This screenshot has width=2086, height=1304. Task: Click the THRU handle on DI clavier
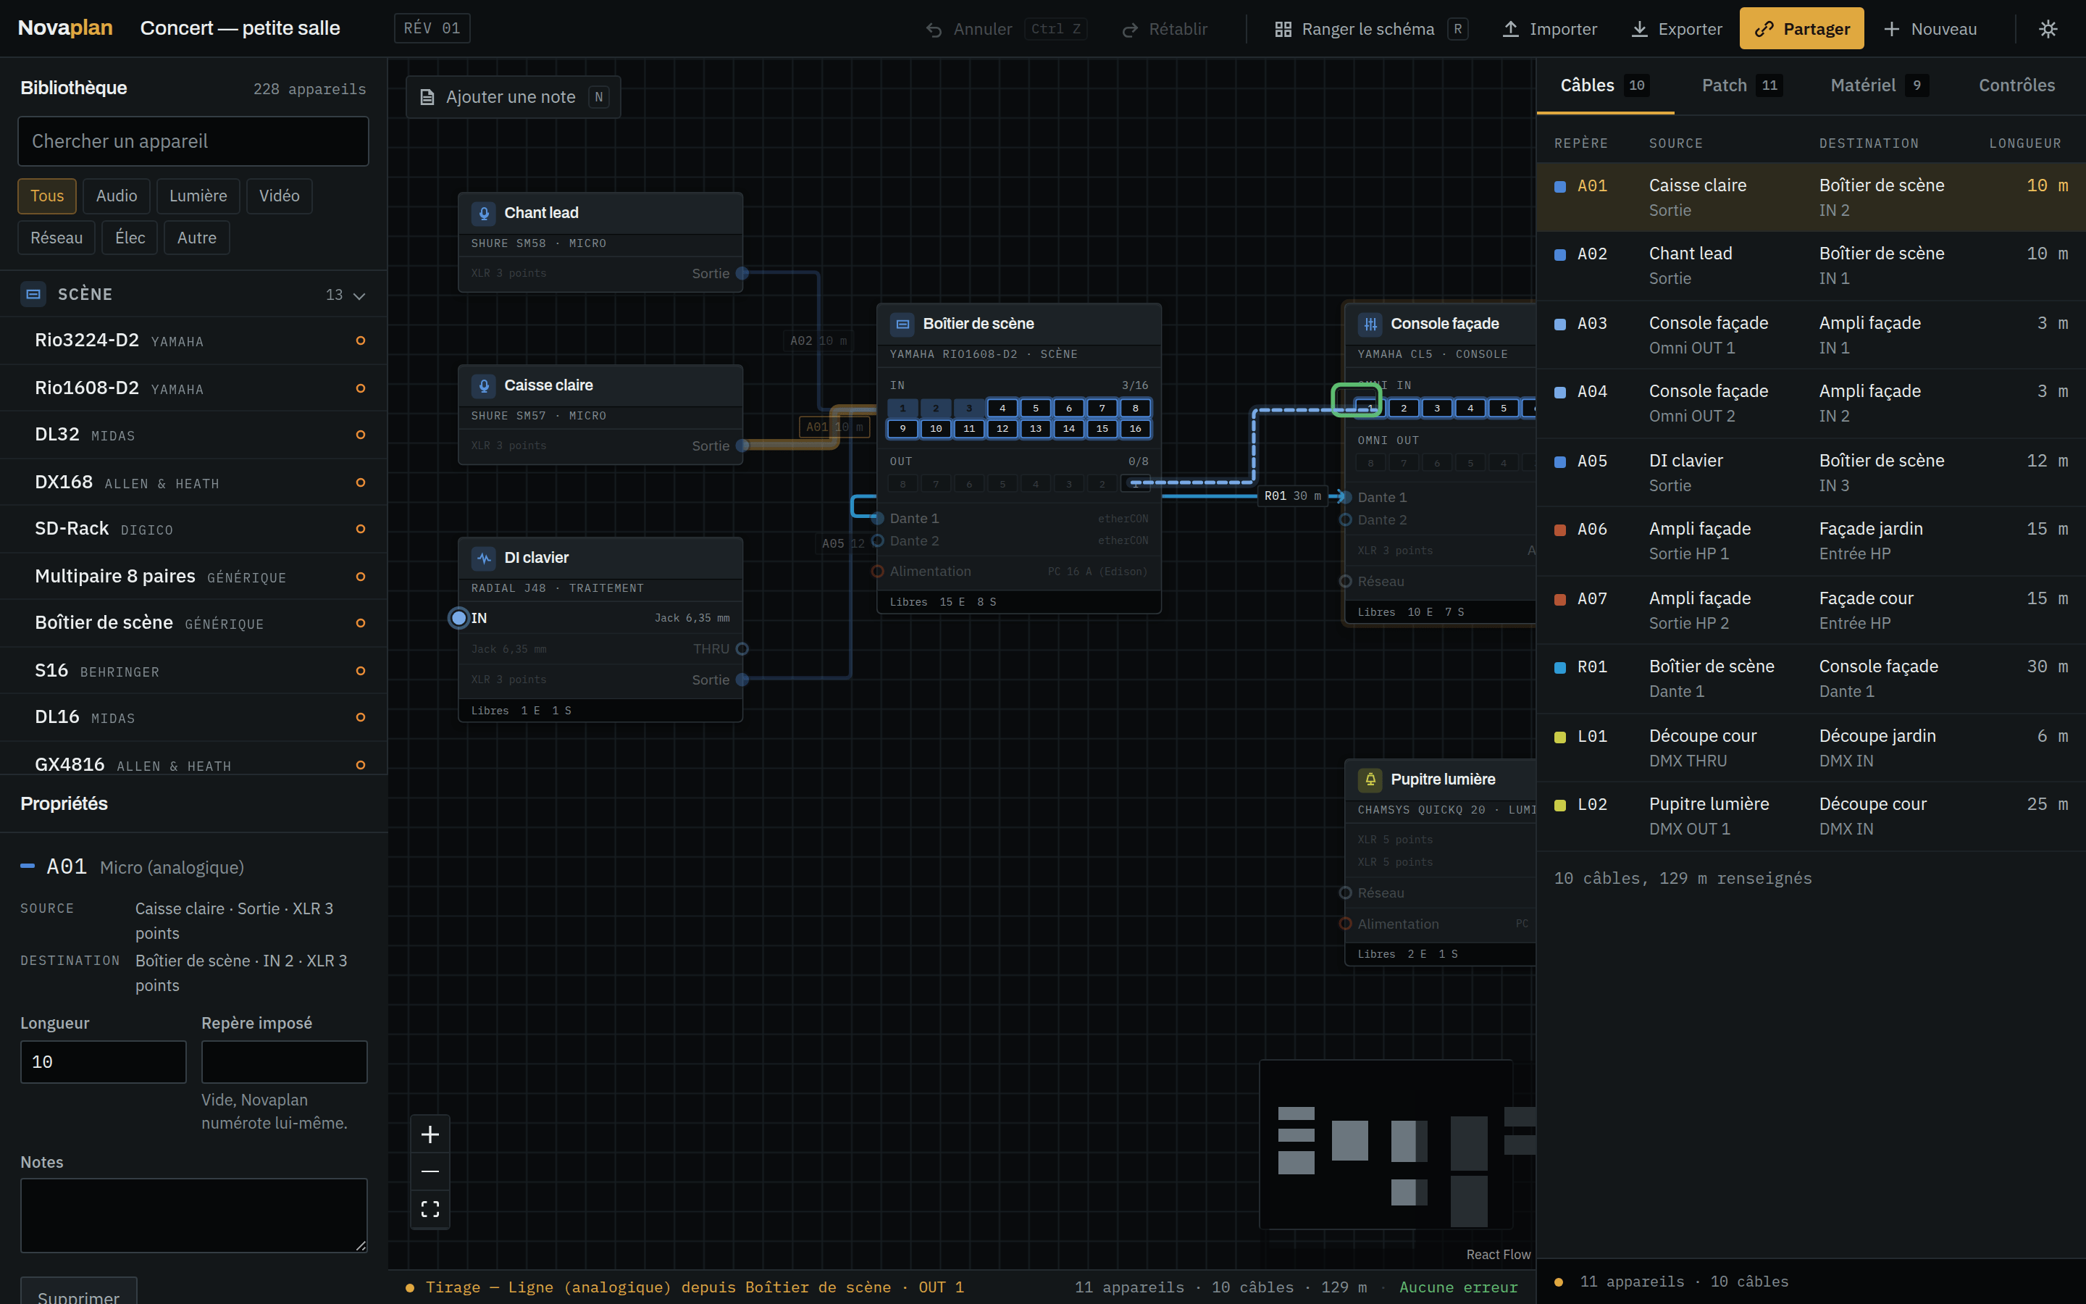coord(742,649)
